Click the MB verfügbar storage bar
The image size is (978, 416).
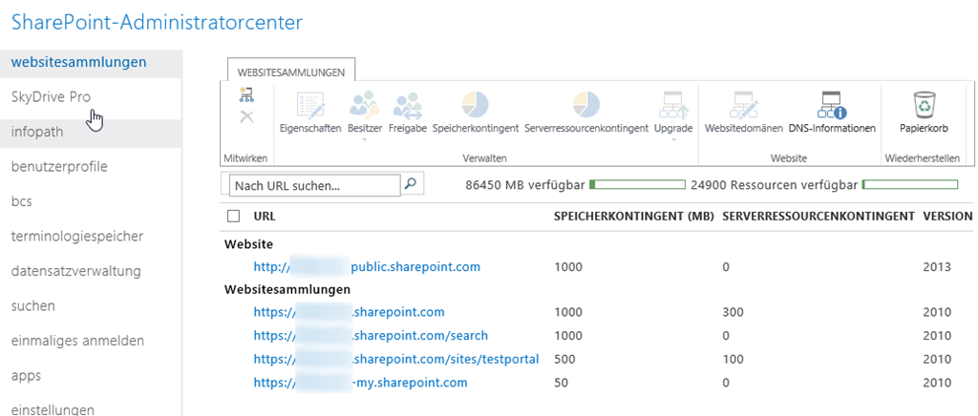click(637, 183)
